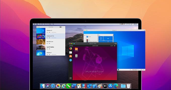Screen dimensions: 171x90
Task: Open the App Store from the dock
Action: point(110,86)
